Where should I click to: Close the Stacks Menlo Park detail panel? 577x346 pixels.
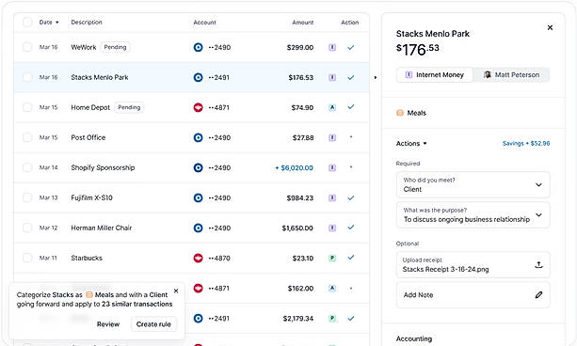pos(550,27)
